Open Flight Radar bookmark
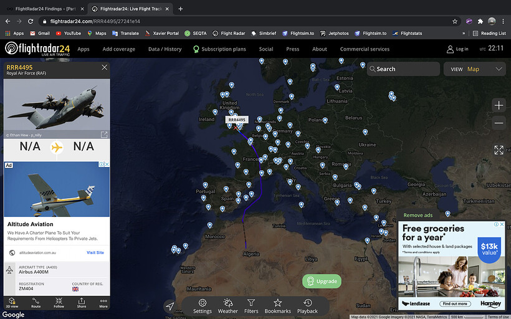 pyautogui.click(x=229, y=33)
